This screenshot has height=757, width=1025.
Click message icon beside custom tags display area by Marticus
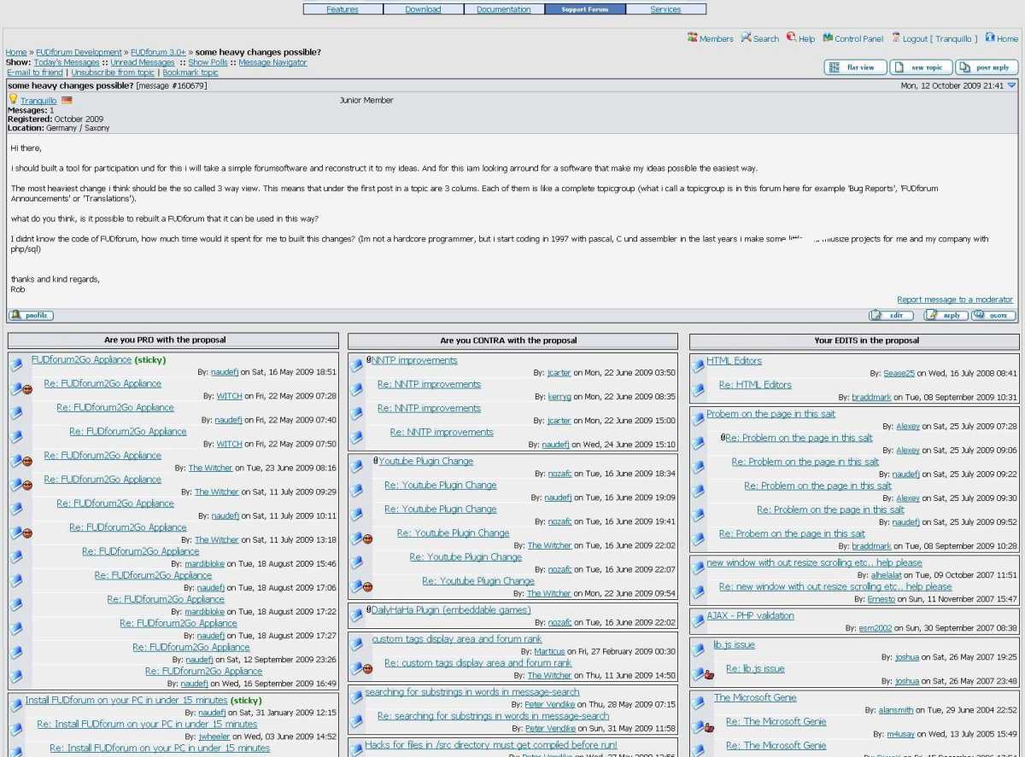pos(356,645)
